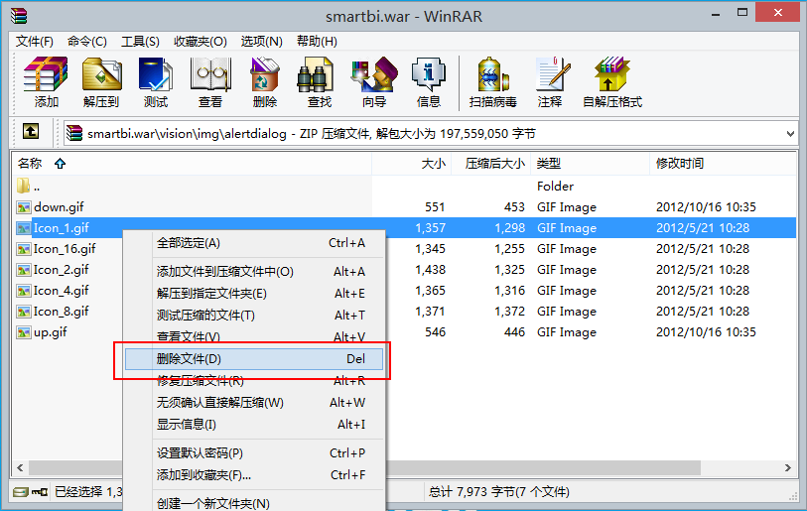Choose 无须确认直接解压缩(W) context entry
The height and width of the screenshot is (511, 807).
click(x=254, y=403)
